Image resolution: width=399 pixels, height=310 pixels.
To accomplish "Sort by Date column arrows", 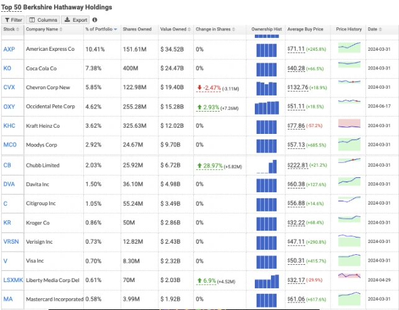I will tap(380, 29).
